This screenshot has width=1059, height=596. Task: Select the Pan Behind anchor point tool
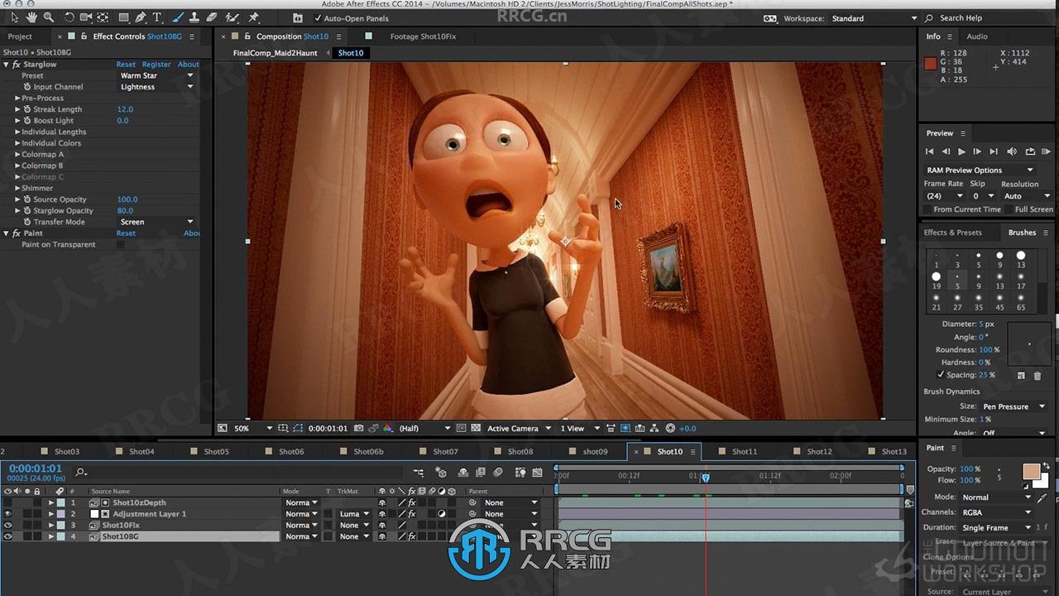click(103, 17)
